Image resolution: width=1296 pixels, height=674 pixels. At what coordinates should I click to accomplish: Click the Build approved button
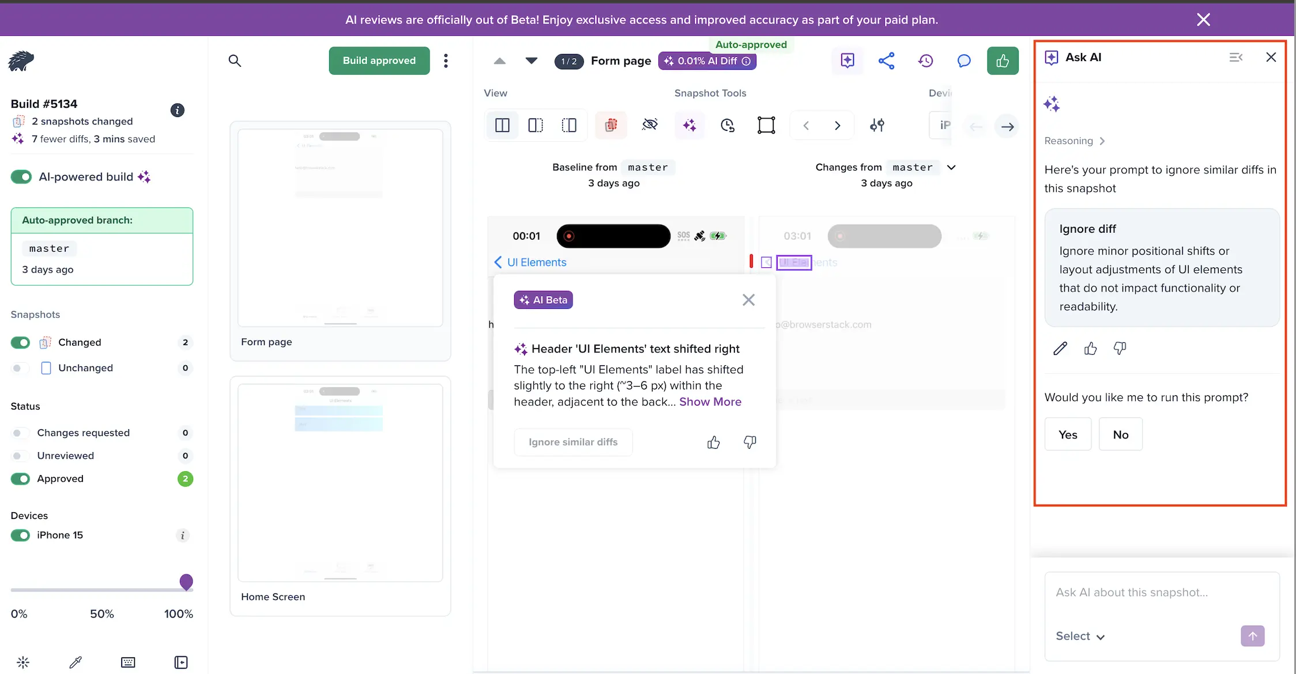point(379,60)
